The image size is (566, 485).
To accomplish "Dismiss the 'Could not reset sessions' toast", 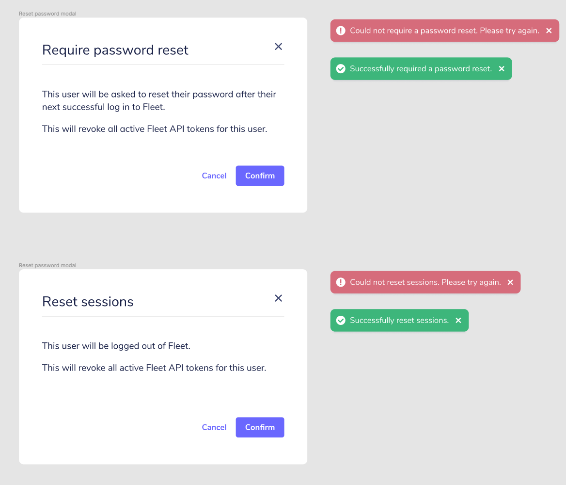I will click(x=510, y=282).
